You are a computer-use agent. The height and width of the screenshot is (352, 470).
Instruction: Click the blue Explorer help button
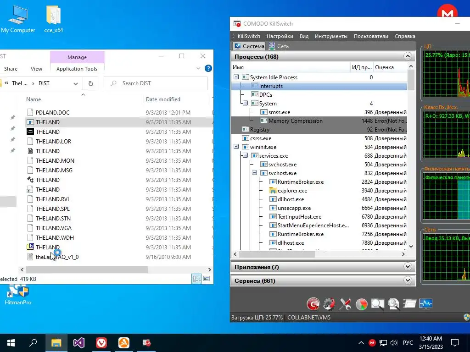click(208, 69)
